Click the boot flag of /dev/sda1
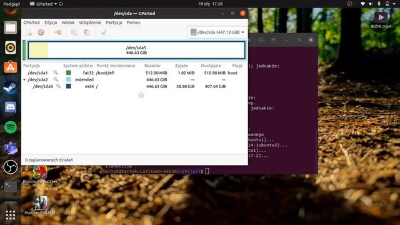Screen dimensions: 400x225 click(232, 73)
